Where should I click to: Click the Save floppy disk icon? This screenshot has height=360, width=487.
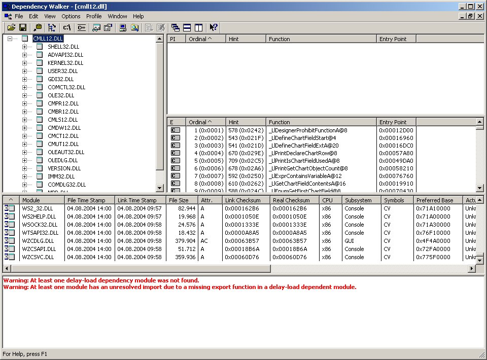pos(22,28)
